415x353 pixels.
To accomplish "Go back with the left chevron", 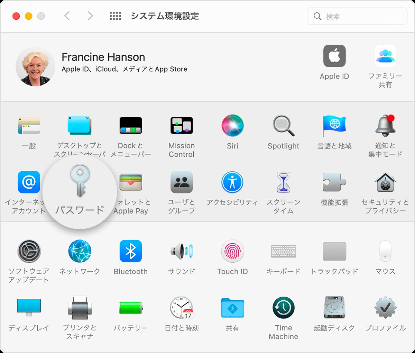I will click(x=67, y=16).
